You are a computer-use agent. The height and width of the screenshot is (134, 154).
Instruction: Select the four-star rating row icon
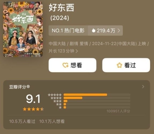click(56, 98)
